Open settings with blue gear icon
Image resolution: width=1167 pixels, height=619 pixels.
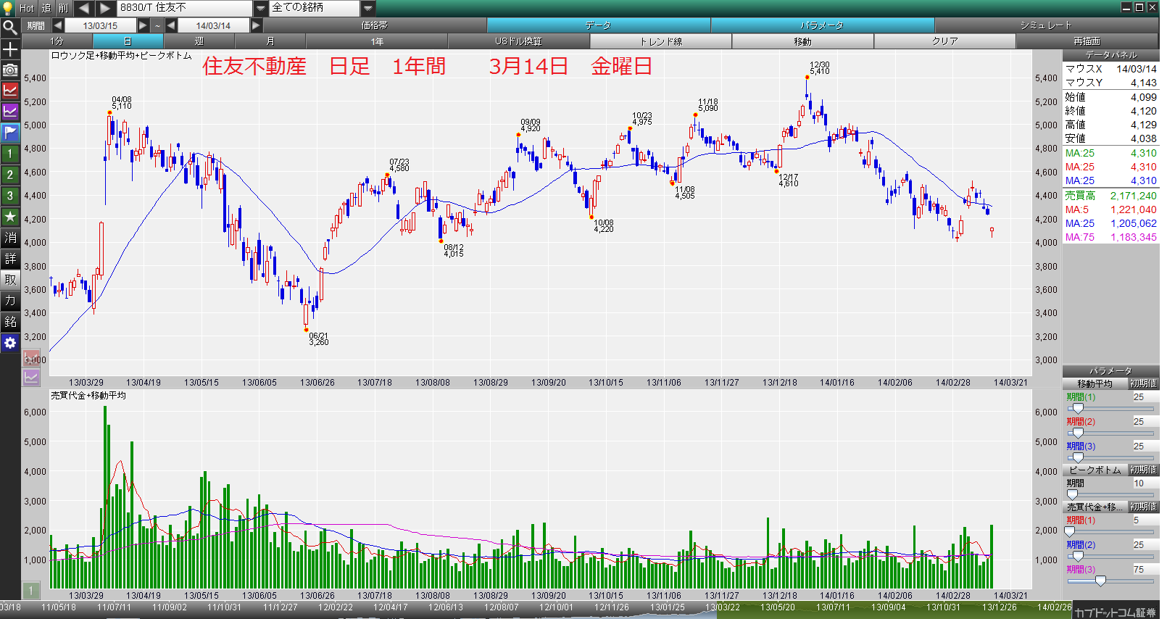[10, 343]
